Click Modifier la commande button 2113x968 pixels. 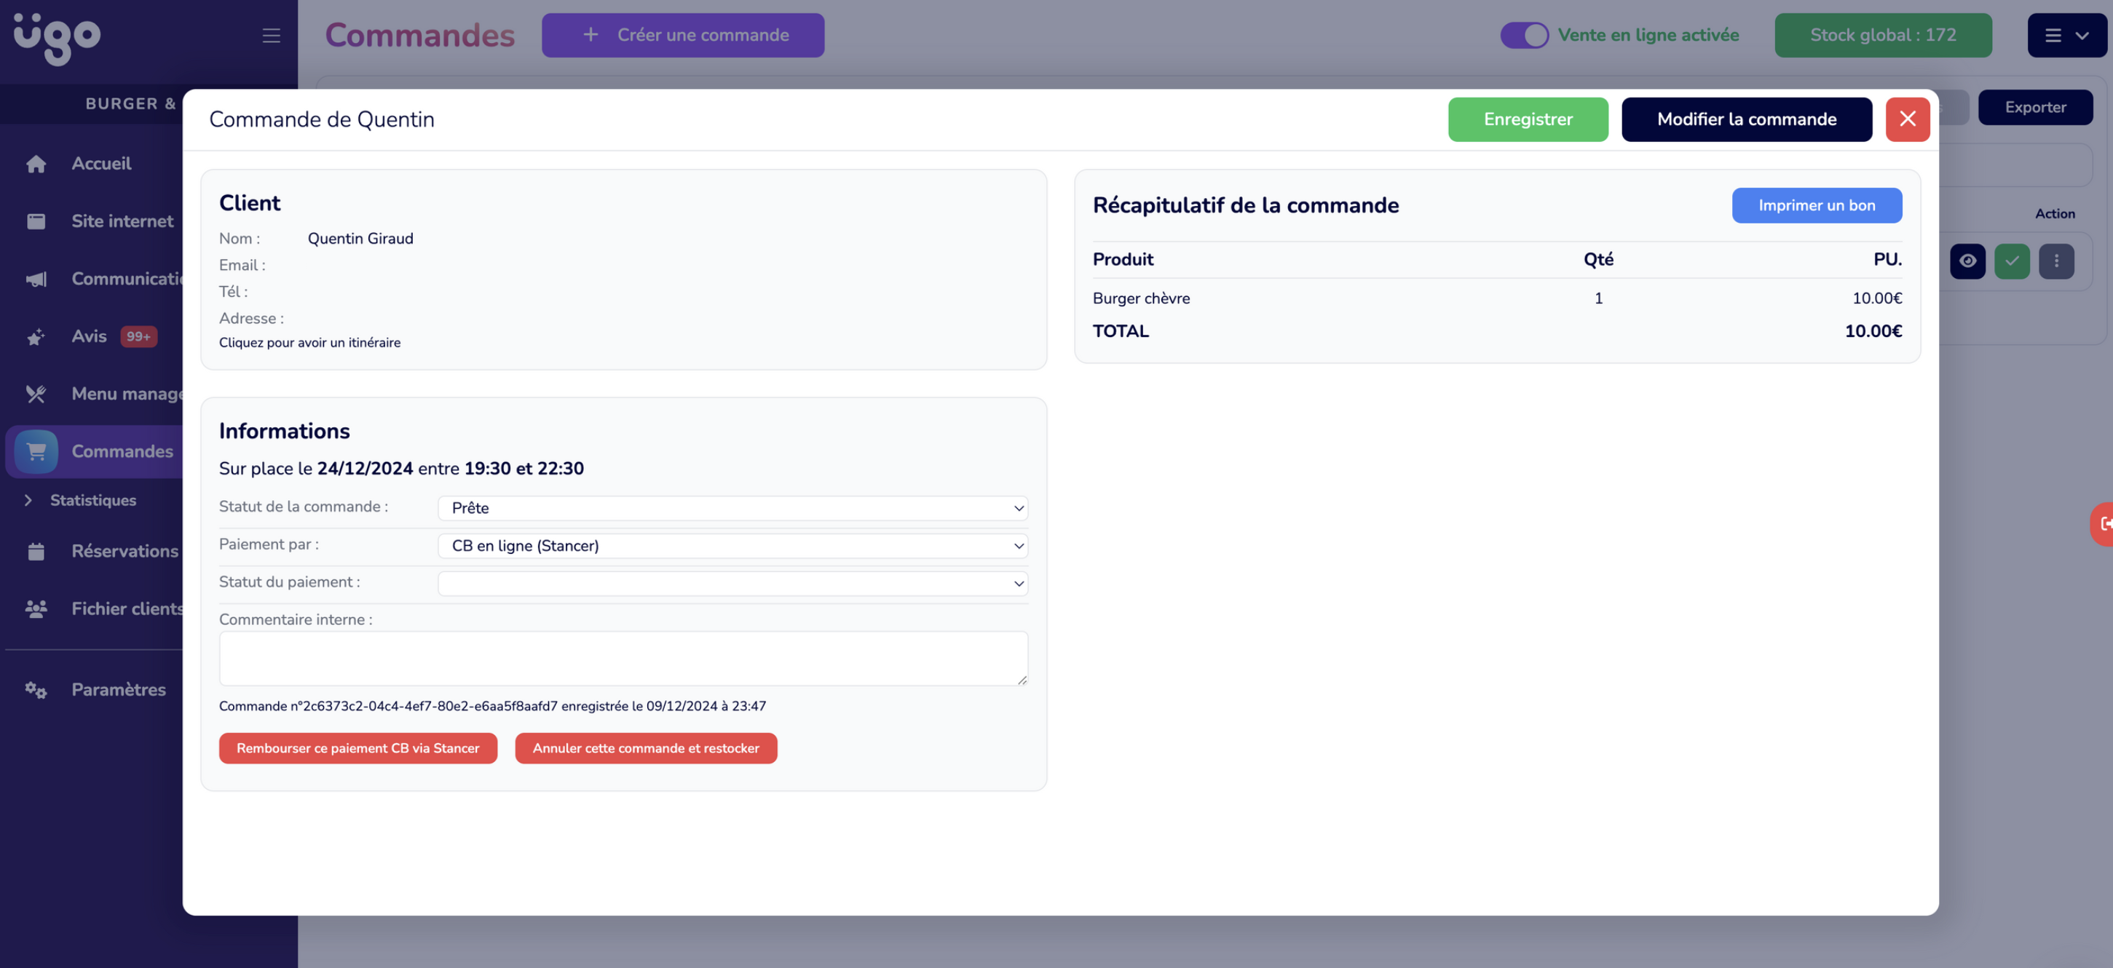tap(1746, 119)
